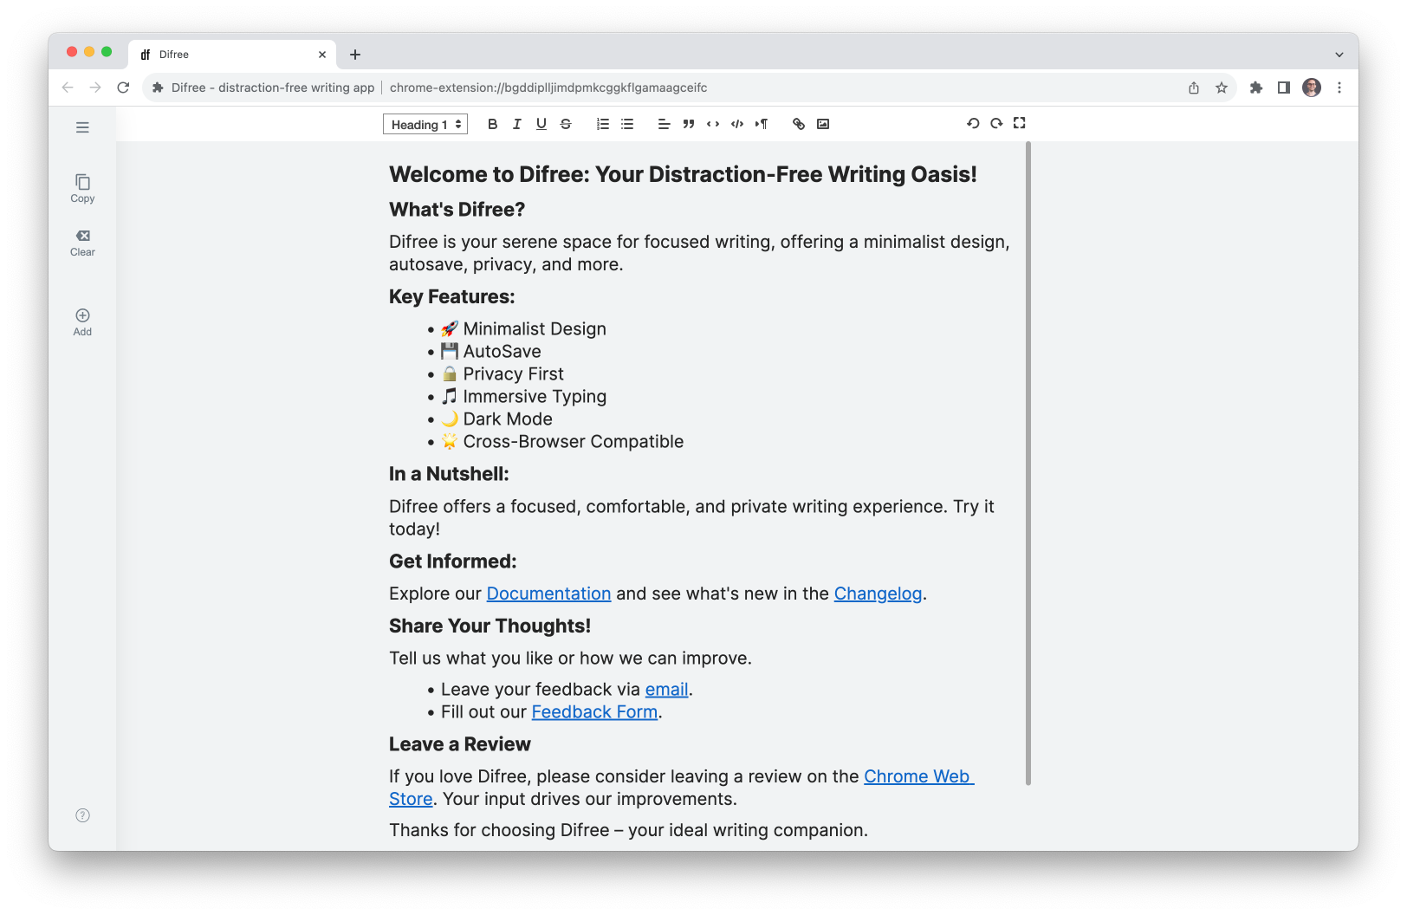Viewport: 1407px width, 915px height.
Task: Click the Key Features heading
Action: click(452, 296)
